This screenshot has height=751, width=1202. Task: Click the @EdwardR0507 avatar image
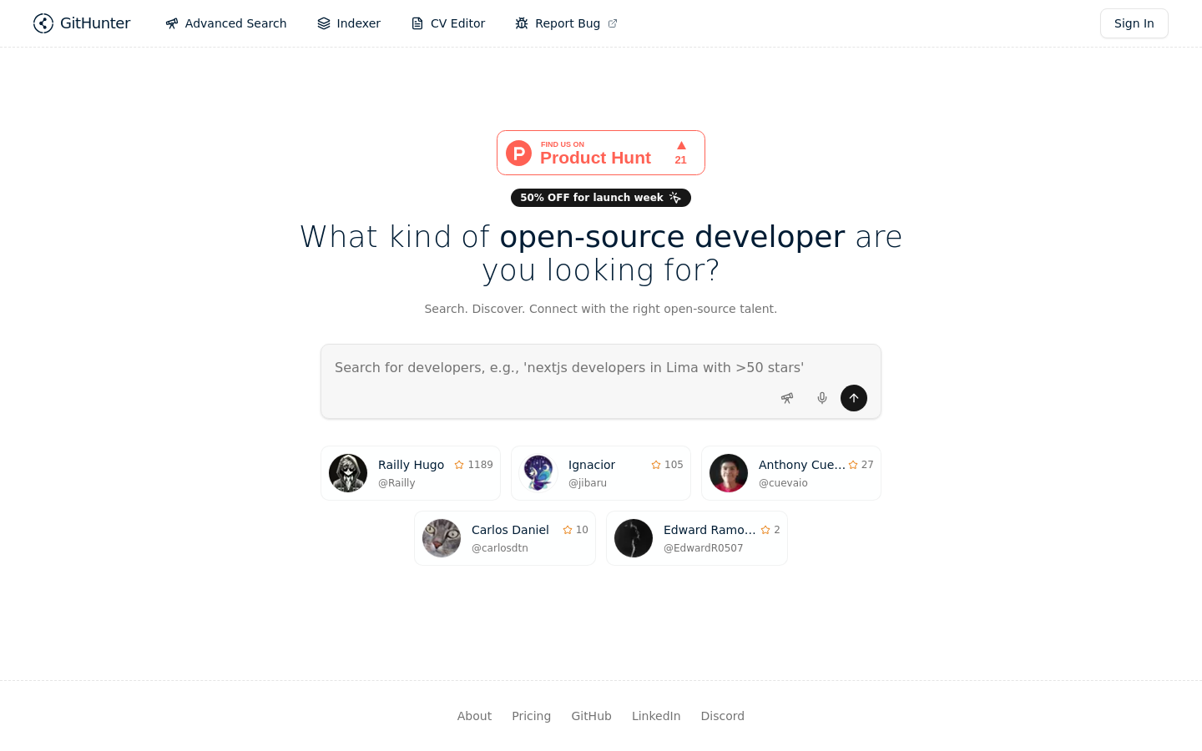coord(634,538)
